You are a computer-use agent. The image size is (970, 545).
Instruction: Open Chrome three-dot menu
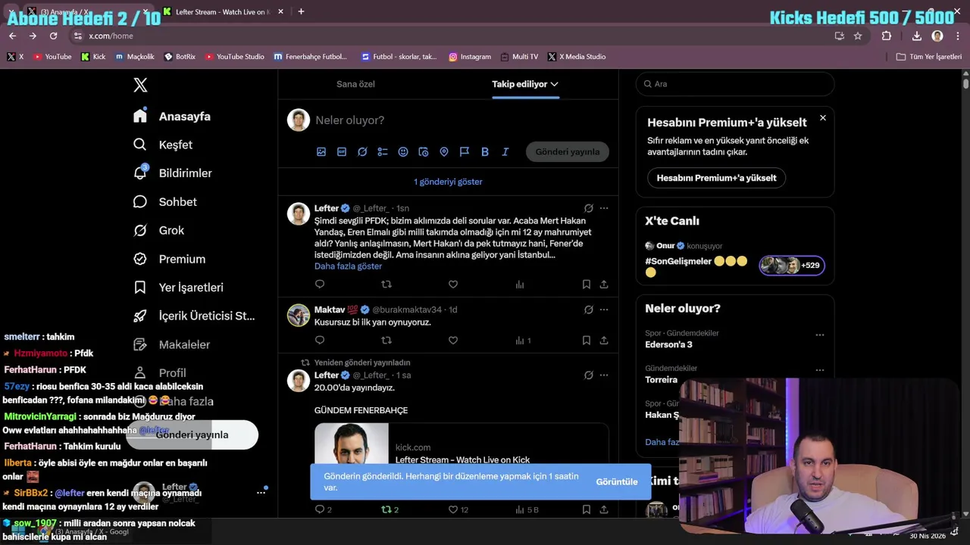coord(958,36)
